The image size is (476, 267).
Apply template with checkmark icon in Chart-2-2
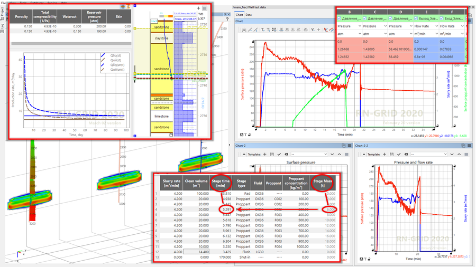click(399, 155)
